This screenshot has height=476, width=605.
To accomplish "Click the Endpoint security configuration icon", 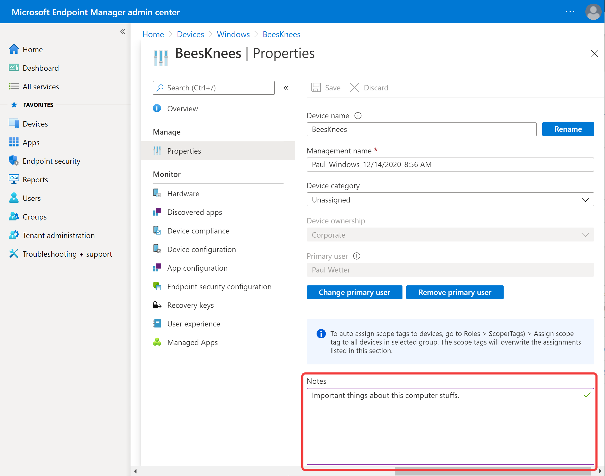I will pyautogui.click(x=157, y=286).
